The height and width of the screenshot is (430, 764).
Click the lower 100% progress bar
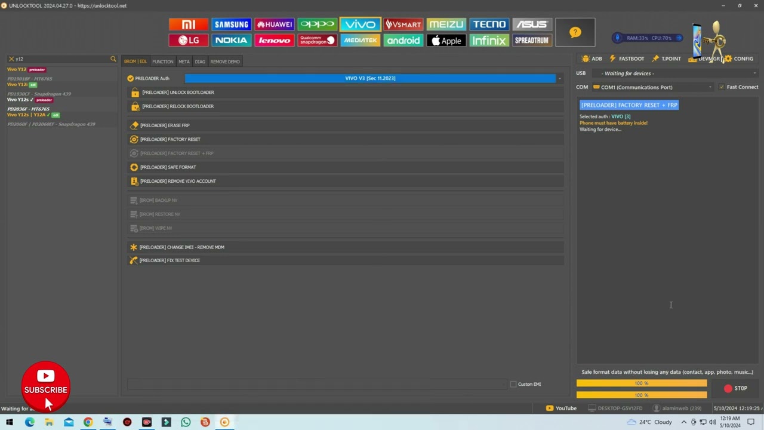click(x=642, y=395)
